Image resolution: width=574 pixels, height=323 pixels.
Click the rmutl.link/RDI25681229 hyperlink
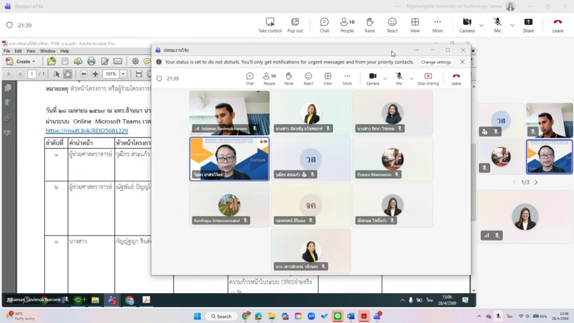[87, 131]
